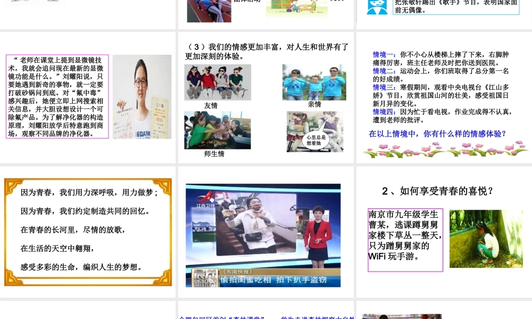Click the text （3）我们的情感更加丰富 heading
The image size is (532, 319).
(267, 52)
